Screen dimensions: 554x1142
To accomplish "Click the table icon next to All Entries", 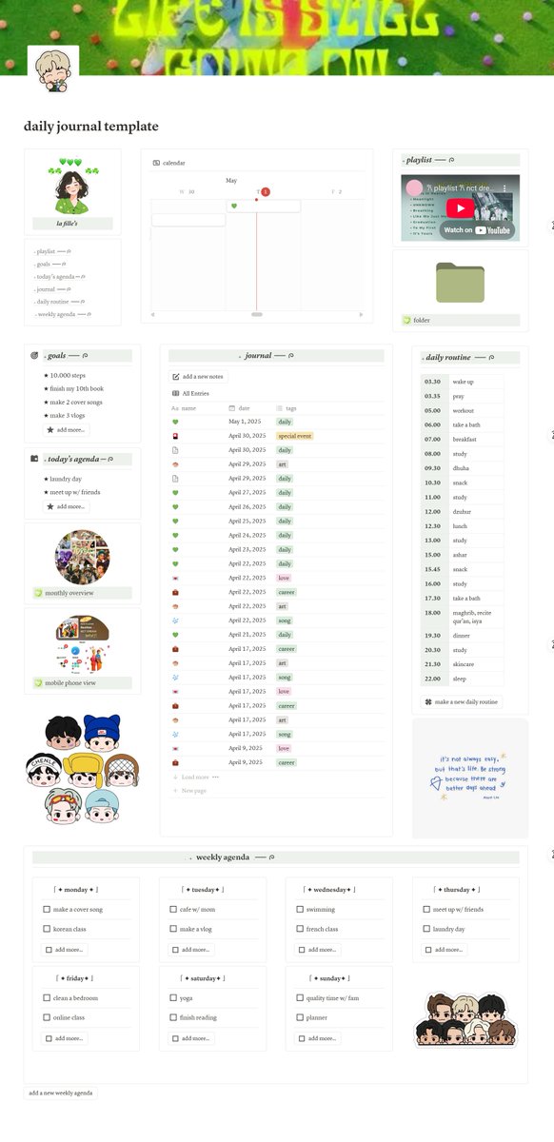I will (x=175, y=393).
